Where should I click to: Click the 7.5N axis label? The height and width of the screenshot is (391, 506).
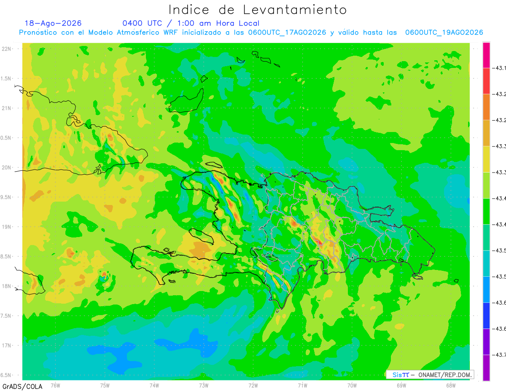pyautogui.click(x=6, y=315)
